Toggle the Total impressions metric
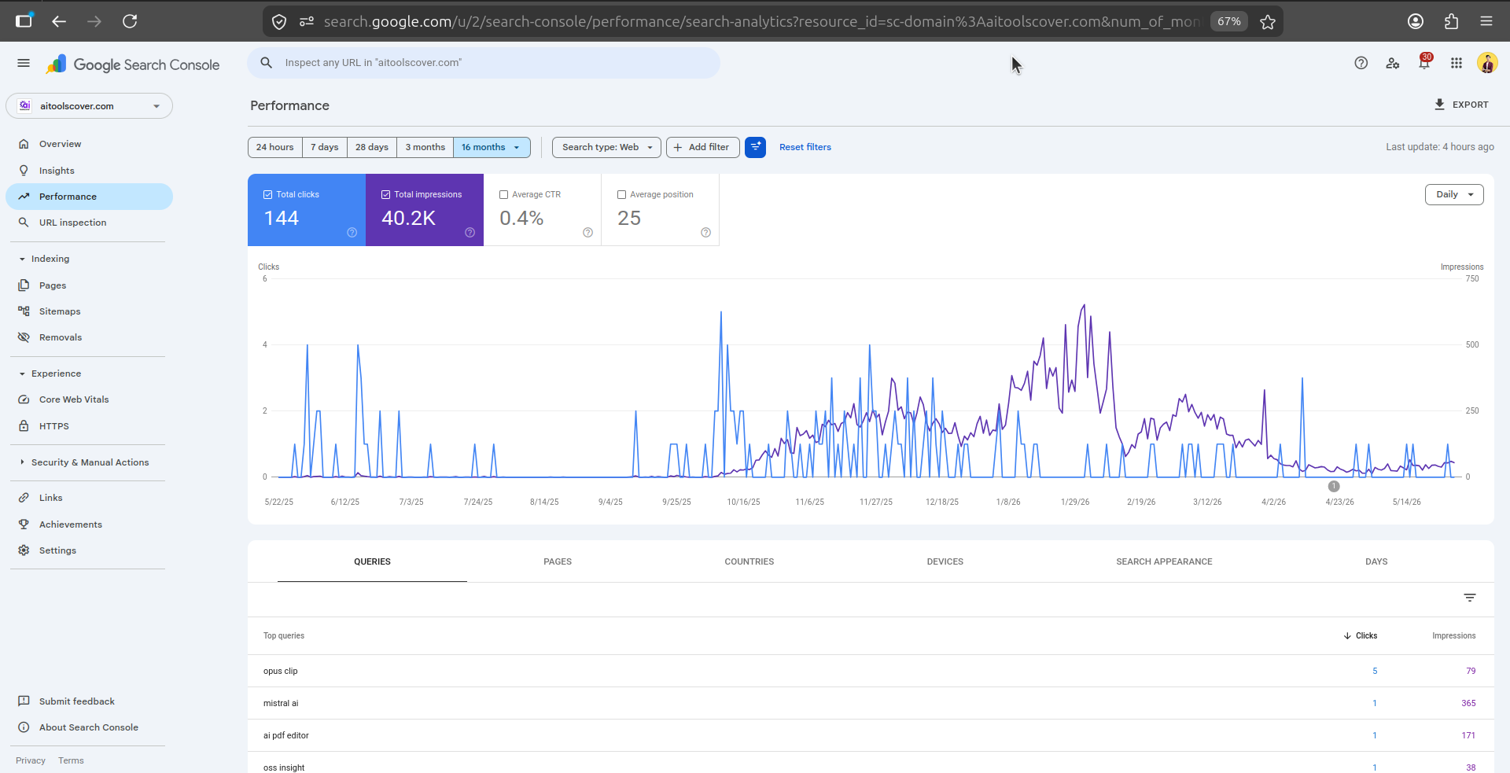1510x773 pixels. coord(425,210)
